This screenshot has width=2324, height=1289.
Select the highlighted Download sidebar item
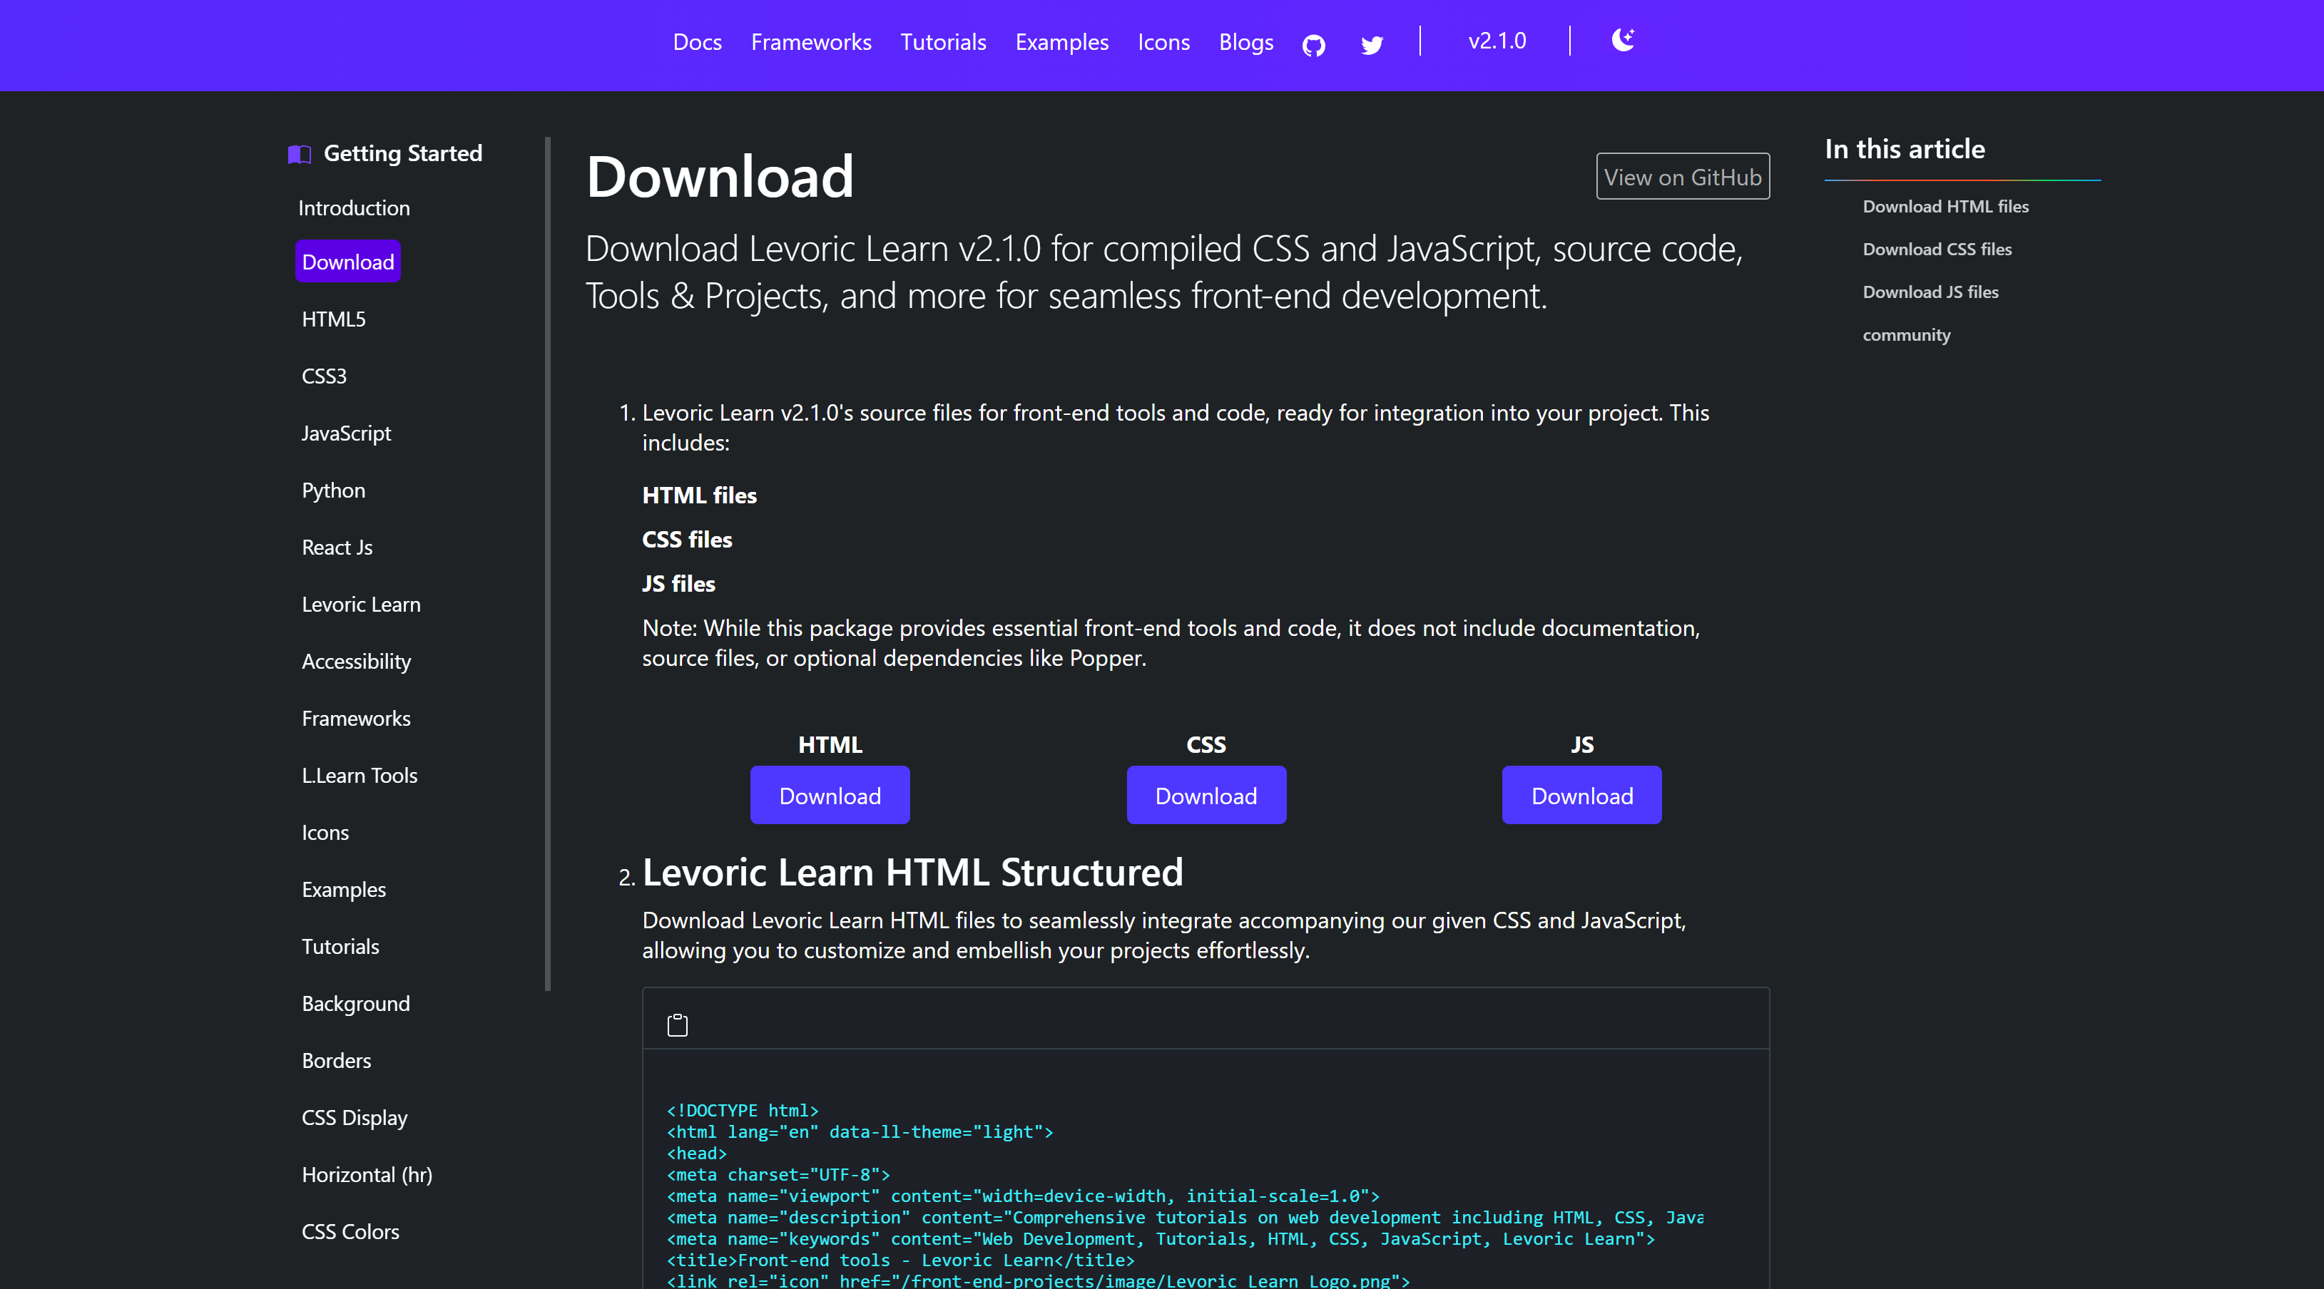(x=347, y=262)
